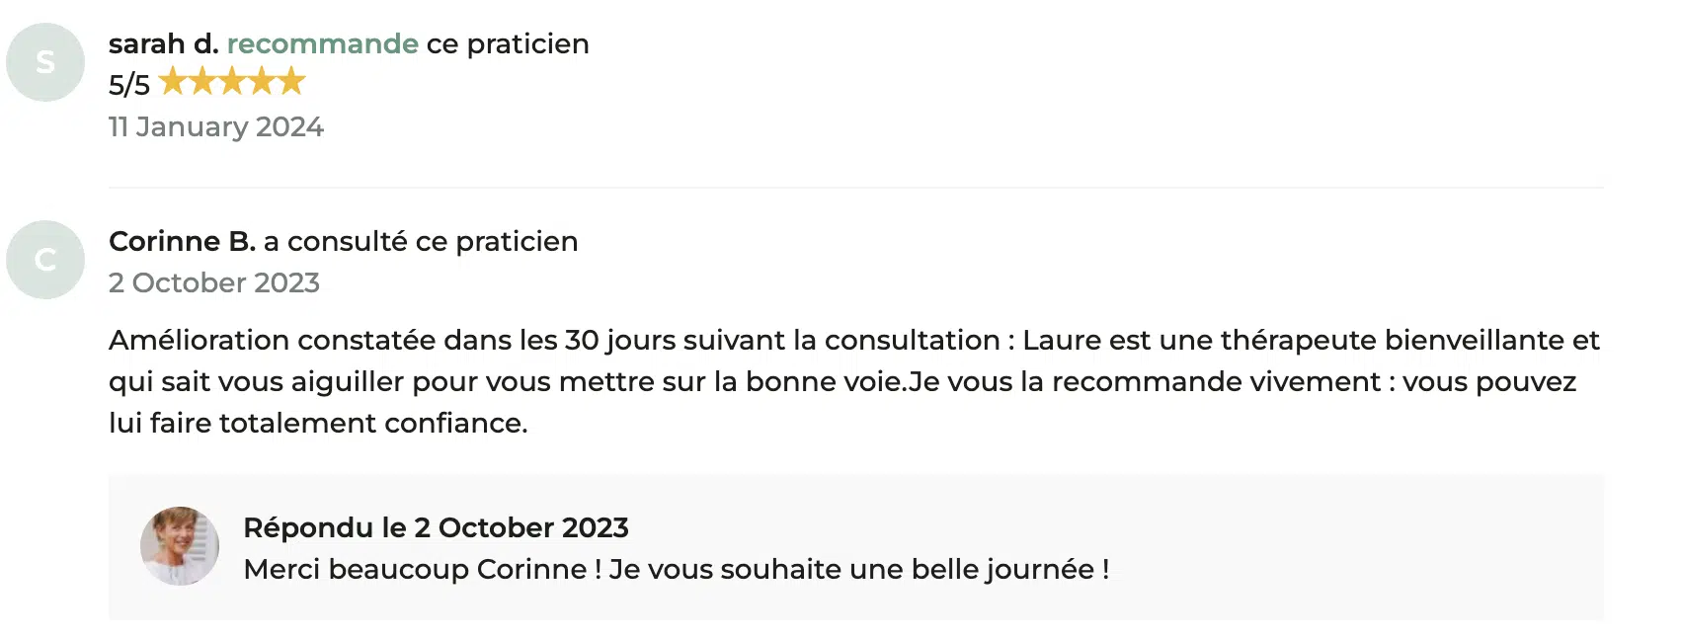Click the grey '2 October 2023' review date

click(x=214, y=283)
